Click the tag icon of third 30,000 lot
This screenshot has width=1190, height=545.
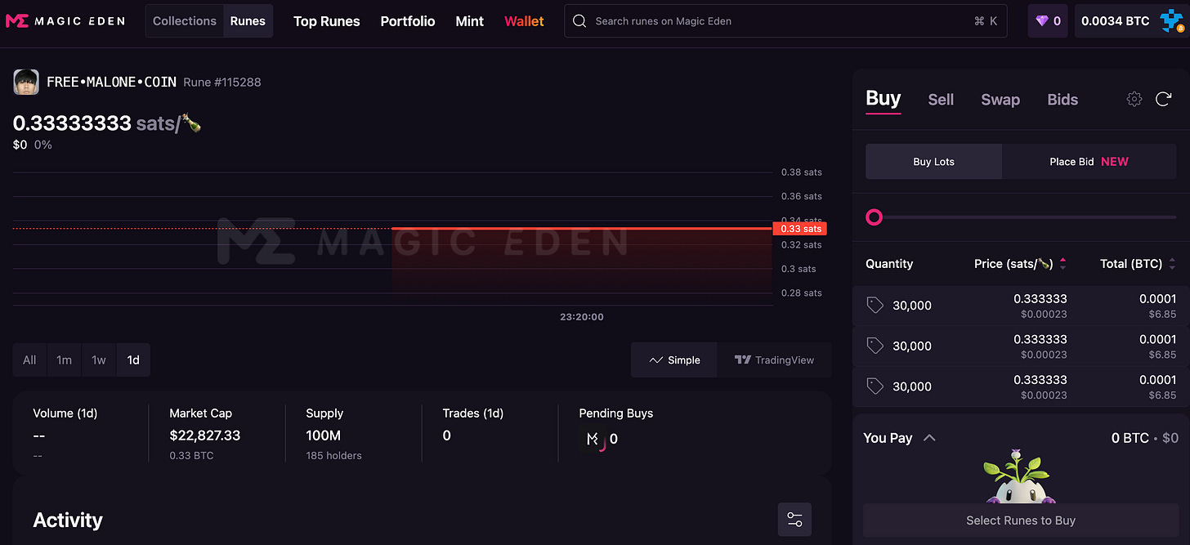875,386
